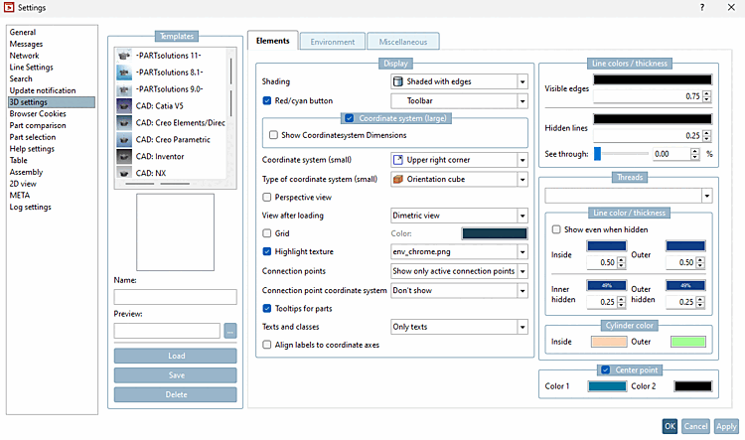Disable the Red/cyan button checkbox
745x440 pixels.
(267, 100)
